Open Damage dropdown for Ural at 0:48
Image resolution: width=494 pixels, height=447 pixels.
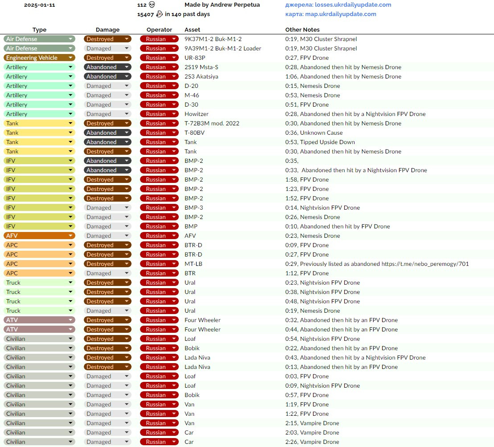[107, 302]
